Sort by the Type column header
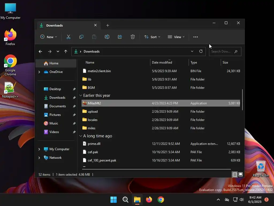Screen dimensions: 274x206 tap(194, 62)
